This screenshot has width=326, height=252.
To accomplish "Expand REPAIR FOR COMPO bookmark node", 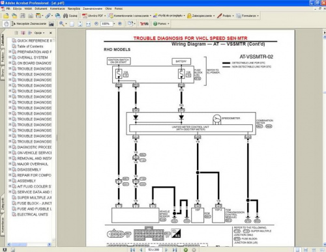I will pyautogui.click(x=10, y=175).
